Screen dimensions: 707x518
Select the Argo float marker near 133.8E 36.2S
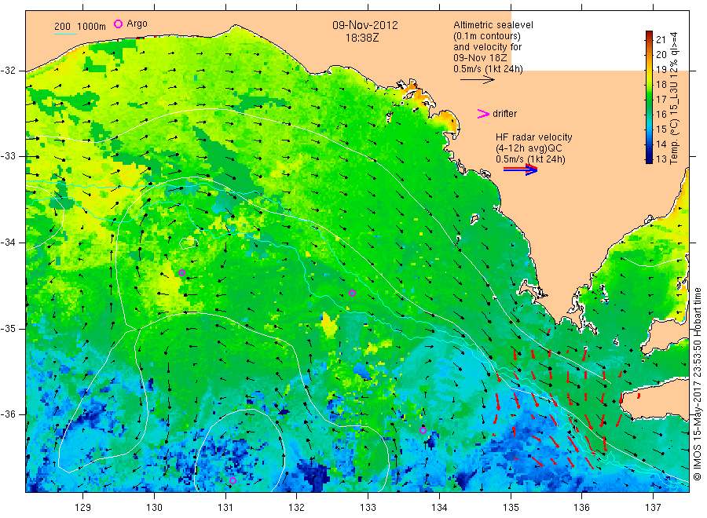click(x=423, y=431)
